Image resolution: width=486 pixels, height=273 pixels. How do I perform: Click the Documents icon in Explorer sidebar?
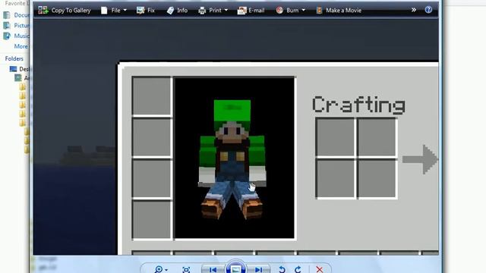pos(7,15)
